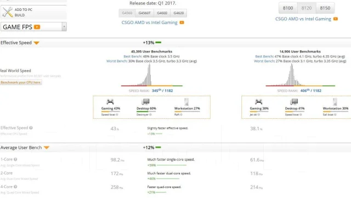Open right CSGO AMD vs Intel Gaming link

(303, 19)
